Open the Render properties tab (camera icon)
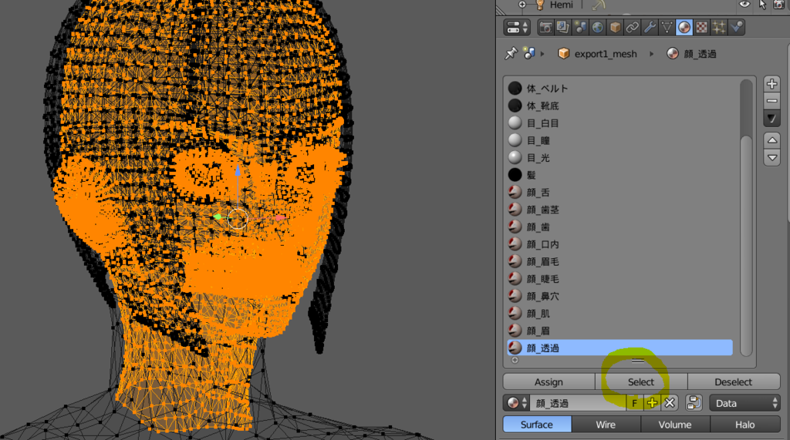This screenshot has width=790, height=440. click(545, 27)
